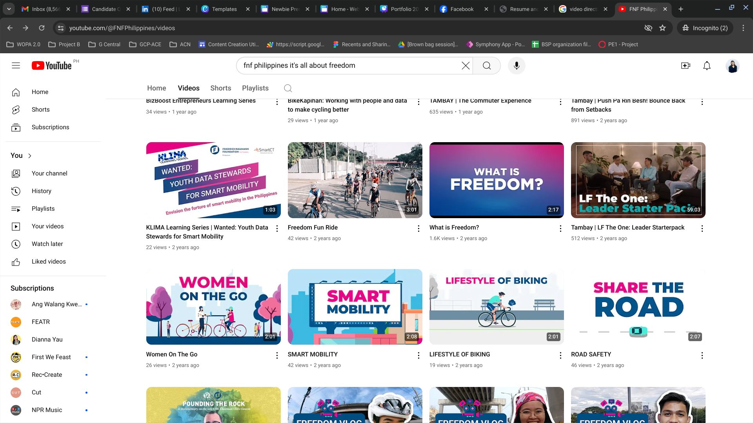
Task: Go to the YouTube home logo
Action: coord(52,65)
